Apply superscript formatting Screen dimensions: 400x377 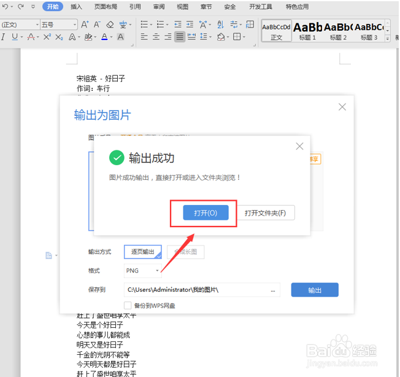pyautogui.click(x=47, y=37)
